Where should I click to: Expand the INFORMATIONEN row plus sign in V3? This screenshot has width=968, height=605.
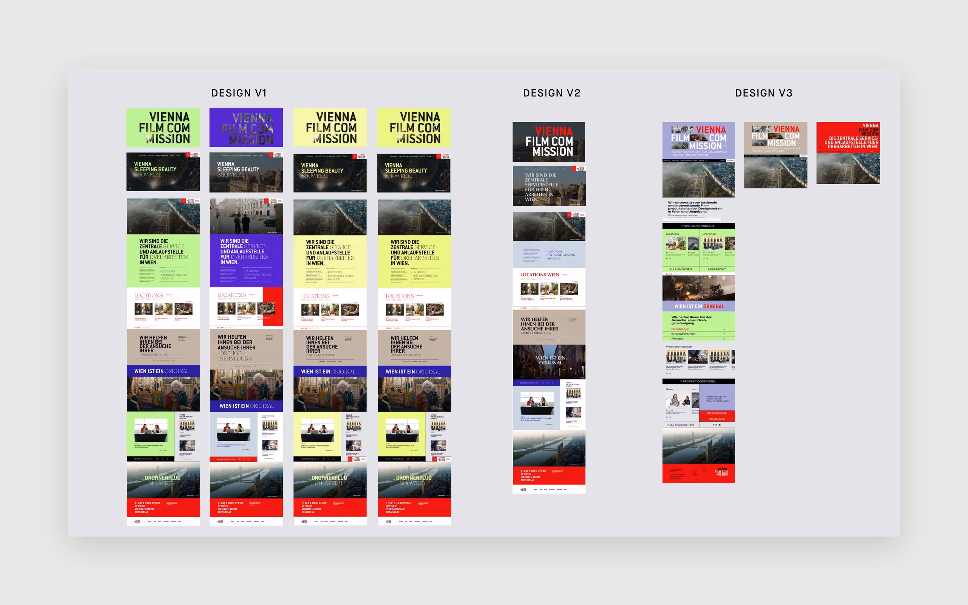coord(724,334)
